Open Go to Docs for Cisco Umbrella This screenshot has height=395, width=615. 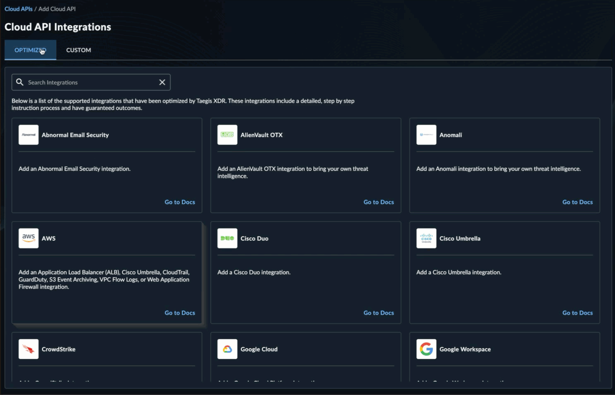578,313
